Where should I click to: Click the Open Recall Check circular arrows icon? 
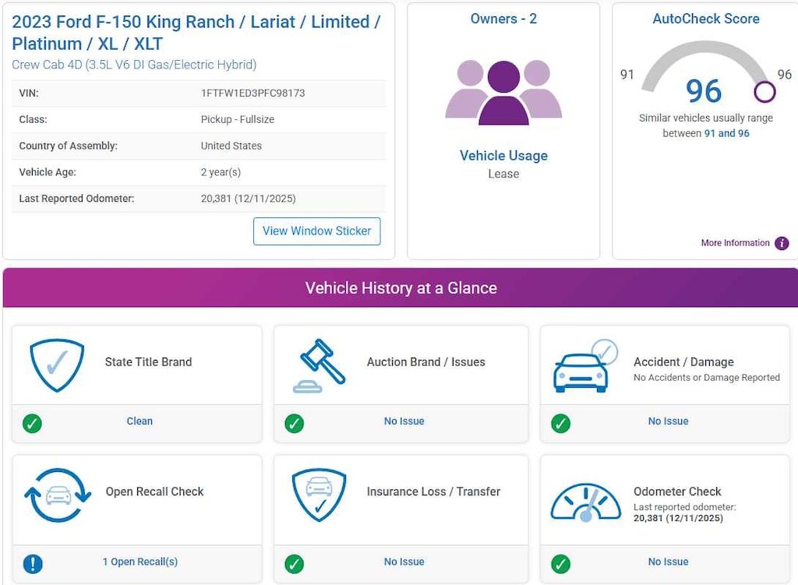[58, 495]
